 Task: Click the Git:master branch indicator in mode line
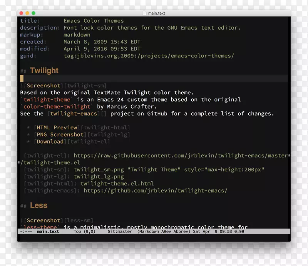pos(120,231)
